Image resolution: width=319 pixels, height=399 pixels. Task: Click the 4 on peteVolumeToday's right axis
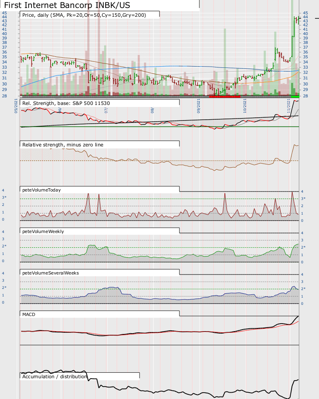pos(302,192)
